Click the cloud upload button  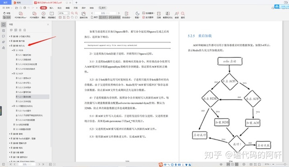pos(281,6)
